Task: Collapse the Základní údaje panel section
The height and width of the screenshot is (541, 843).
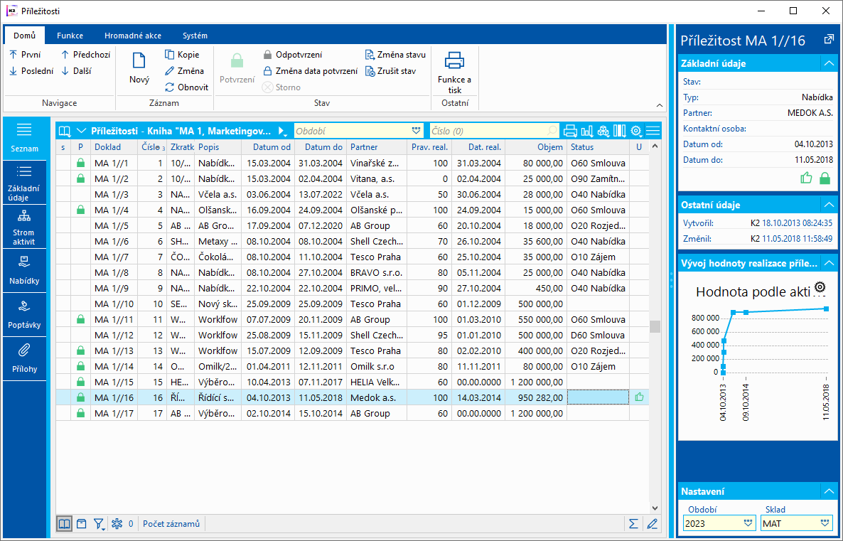Action: pyautogui.click(x=828, y=63)
